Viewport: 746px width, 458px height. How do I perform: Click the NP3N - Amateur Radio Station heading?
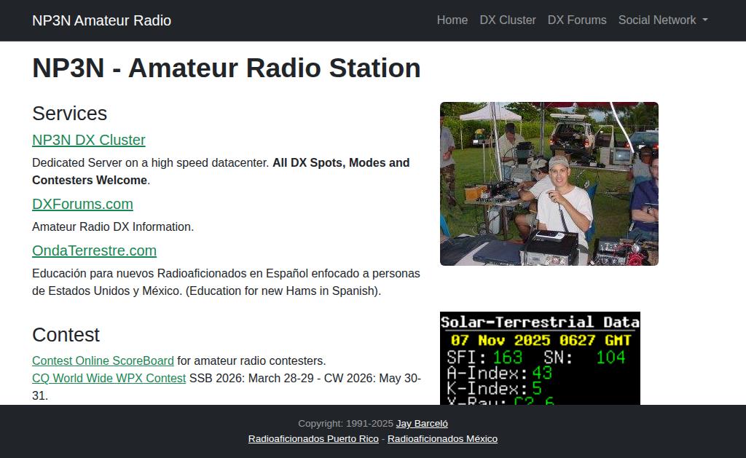[x=226, y=68]
